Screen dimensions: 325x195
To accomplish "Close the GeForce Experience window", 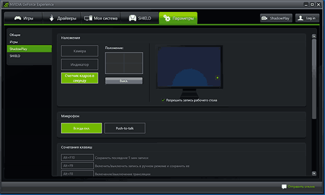I will click(x=318, y=4).
